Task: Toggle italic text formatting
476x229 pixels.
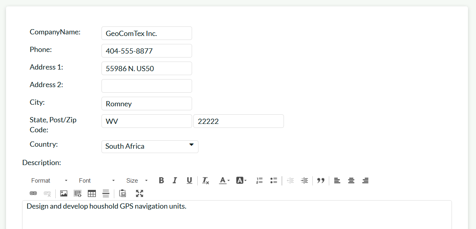Action: pyautogui.click(x=175, y=181)
